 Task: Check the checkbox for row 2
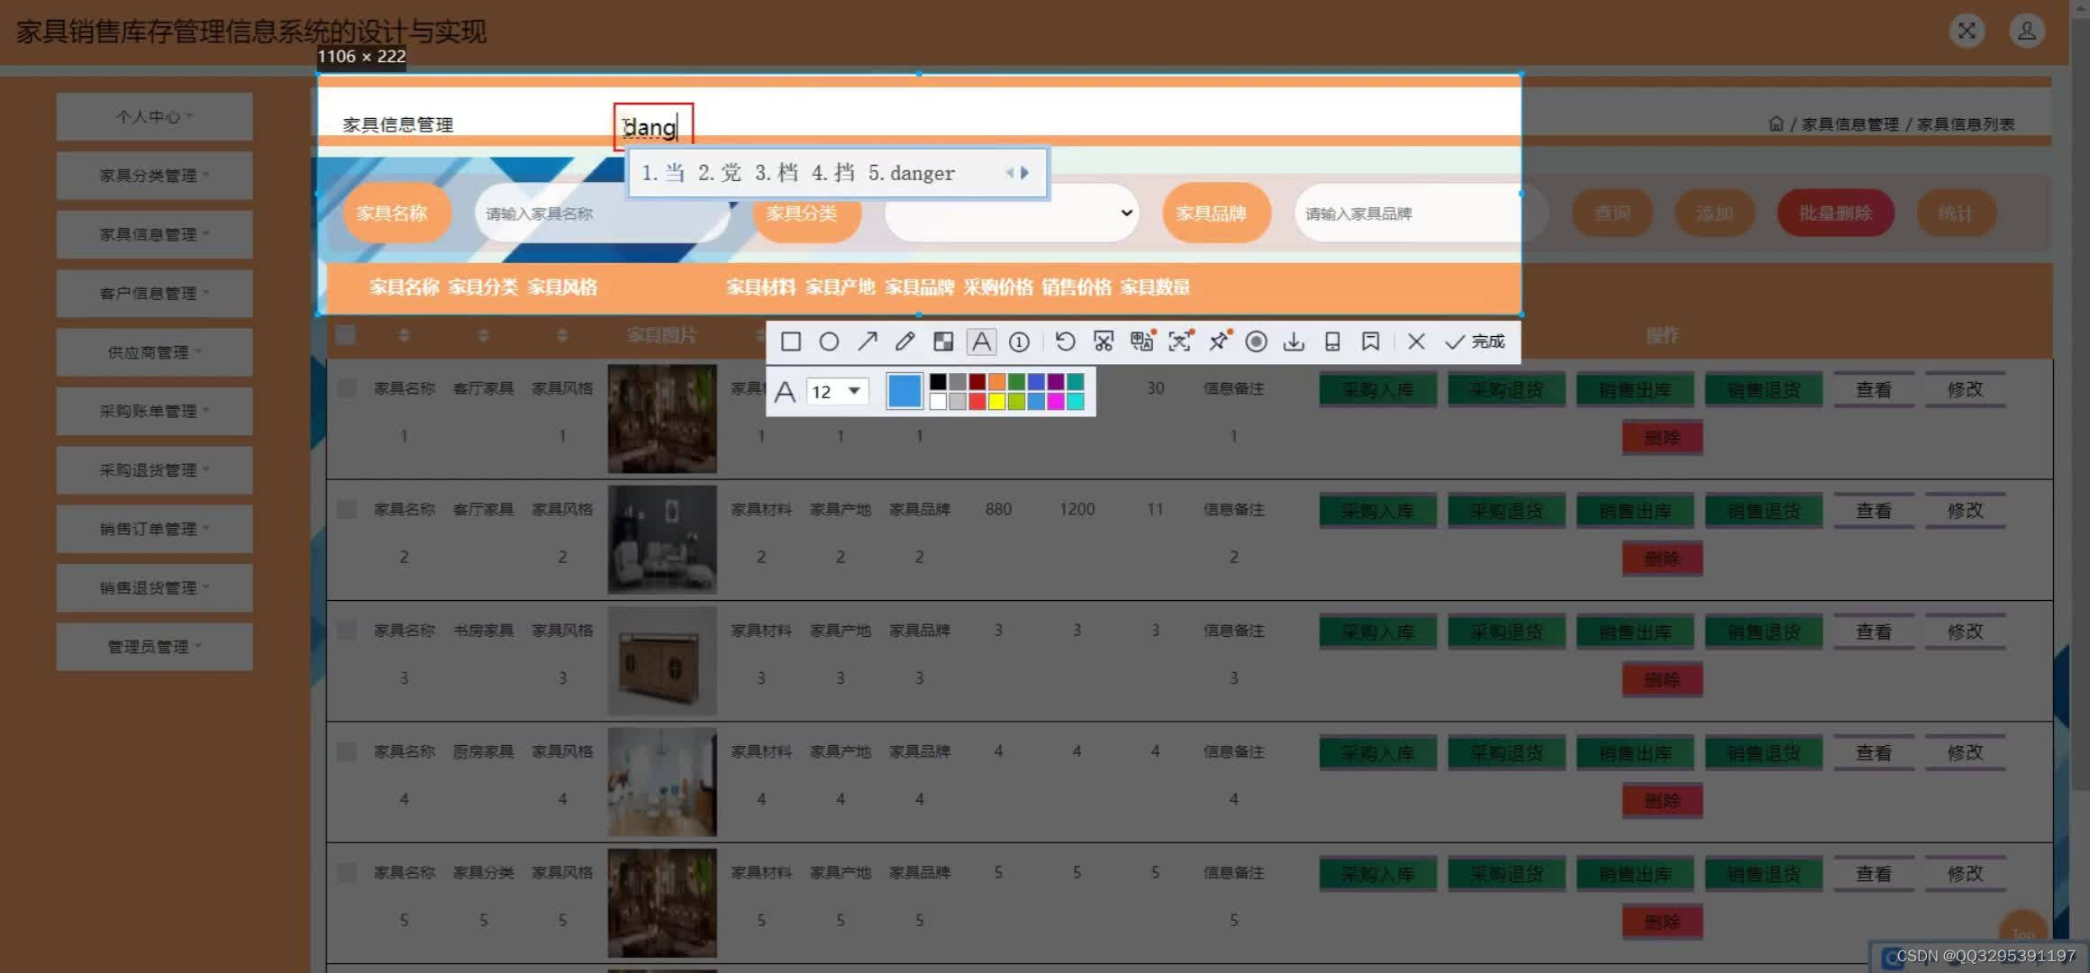(x=346, y=509)
